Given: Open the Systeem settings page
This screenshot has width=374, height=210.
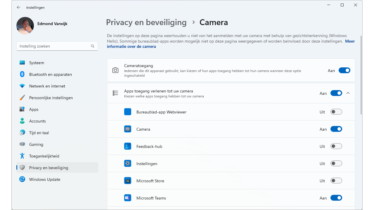Looking at the screenshot, I should click(37, 63).
